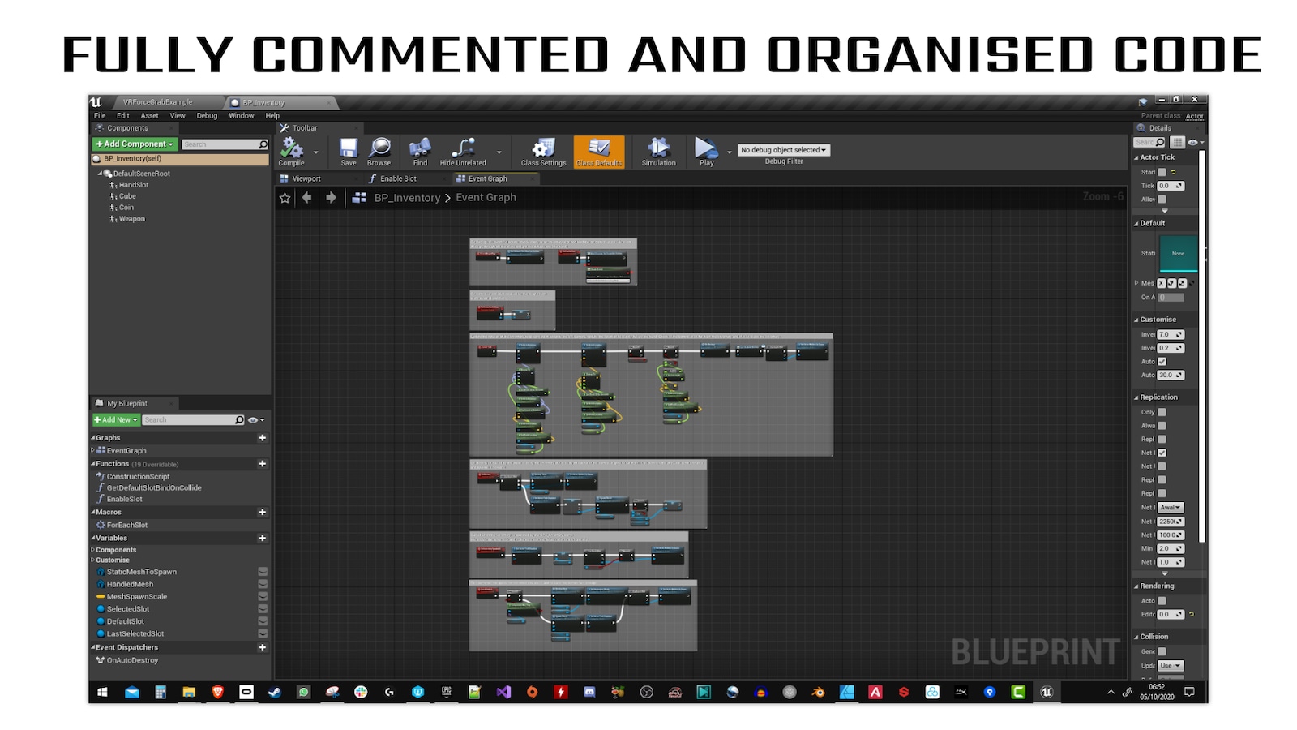Start Simulation mode from the toolbar
The width and height of the screenshot is (1297, 730).
click(658, 151)
